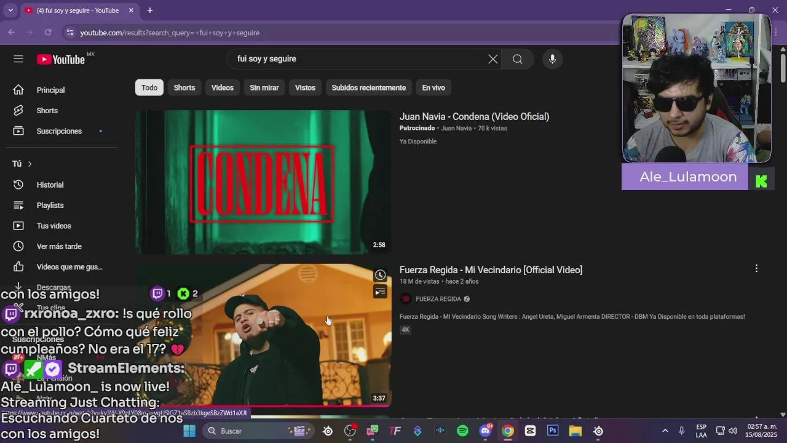Image resolution: width=787 pixels, height=443 pixels.
Task: Open Discord from the taskbar
Action: point(485,431)
